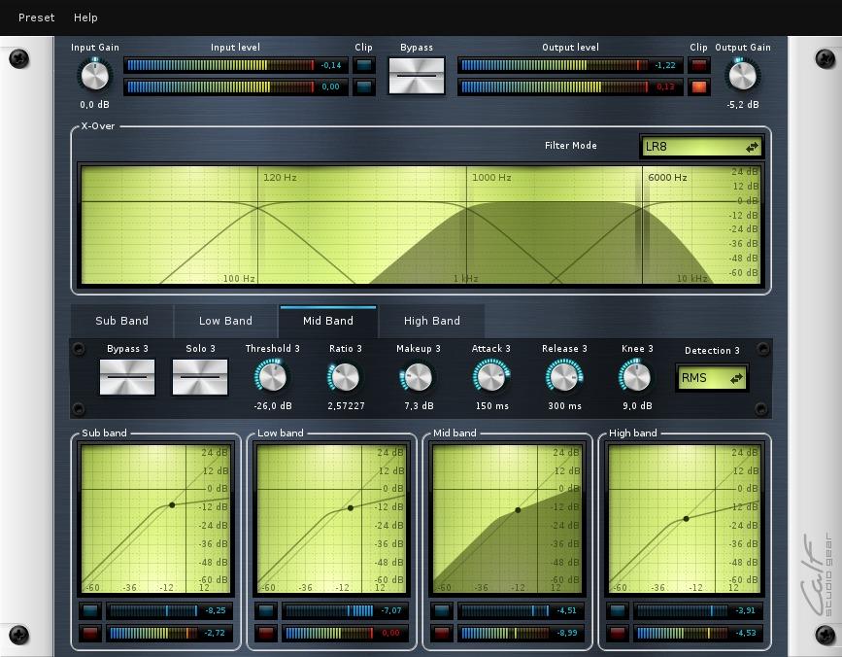Screen dimensions: 842x657
Task: Click the Knee 3 knob
Action: (637, 377)
